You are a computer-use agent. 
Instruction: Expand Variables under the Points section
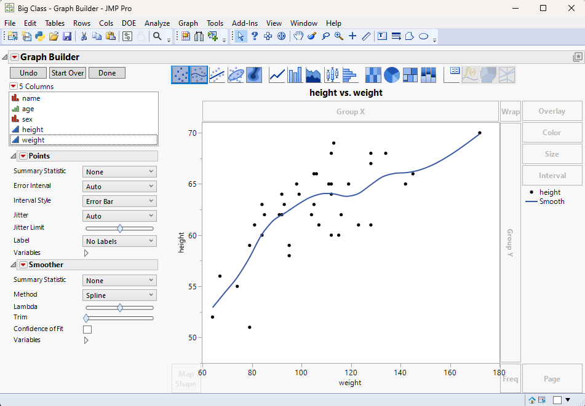click(x=86, y=253)
